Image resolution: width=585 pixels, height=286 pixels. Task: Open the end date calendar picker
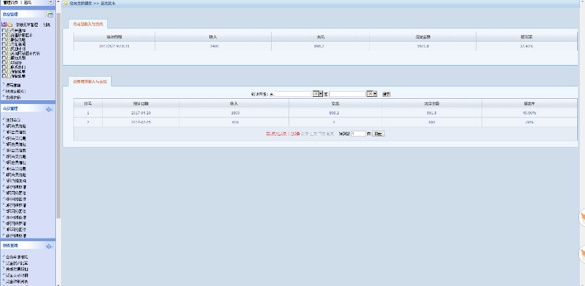372,94
